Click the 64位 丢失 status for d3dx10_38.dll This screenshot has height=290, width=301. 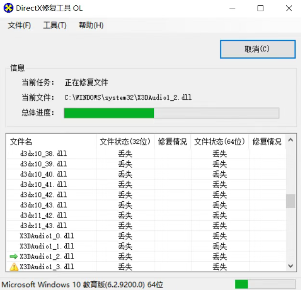point(220,154)
